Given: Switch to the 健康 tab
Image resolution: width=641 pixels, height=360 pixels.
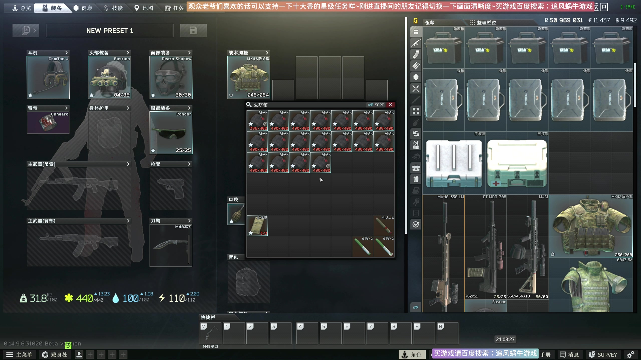Looking at the screenshot, I should point(83,8).
